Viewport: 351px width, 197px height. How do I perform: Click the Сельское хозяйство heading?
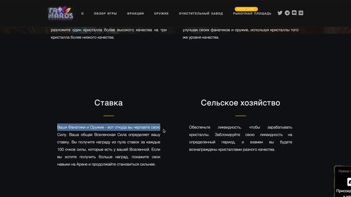240,103
